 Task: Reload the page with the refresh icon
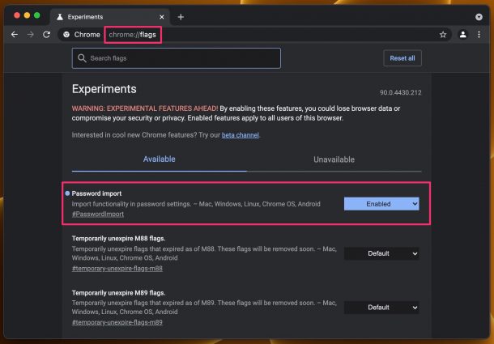tap(47, 34)
